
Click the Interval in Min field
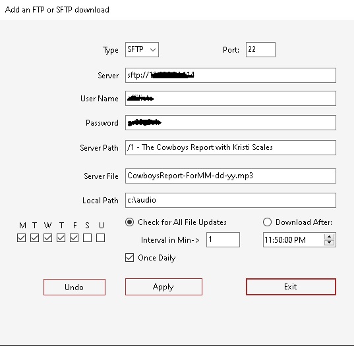point(223,239)
